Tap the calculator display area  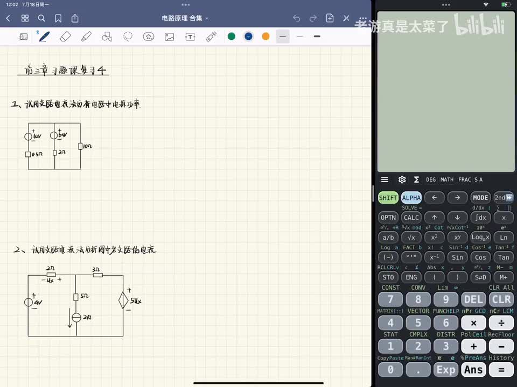click(x=446, y=91)
